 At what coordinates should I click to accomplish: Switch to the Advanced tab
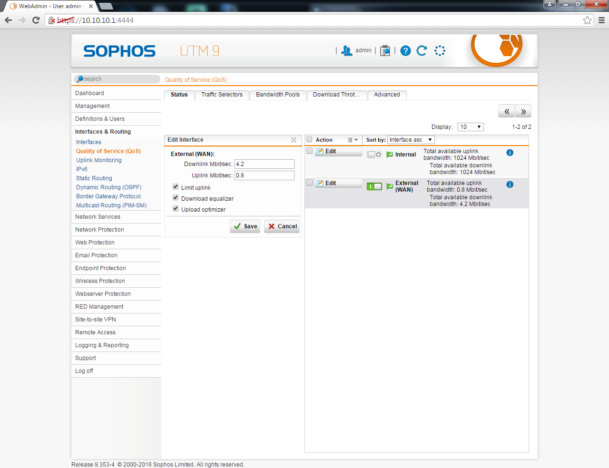pos(387,95)
